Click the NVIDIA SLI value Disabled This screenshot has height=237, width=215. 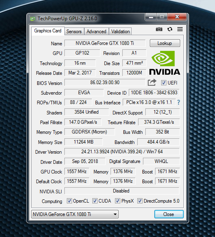point(122,191)
